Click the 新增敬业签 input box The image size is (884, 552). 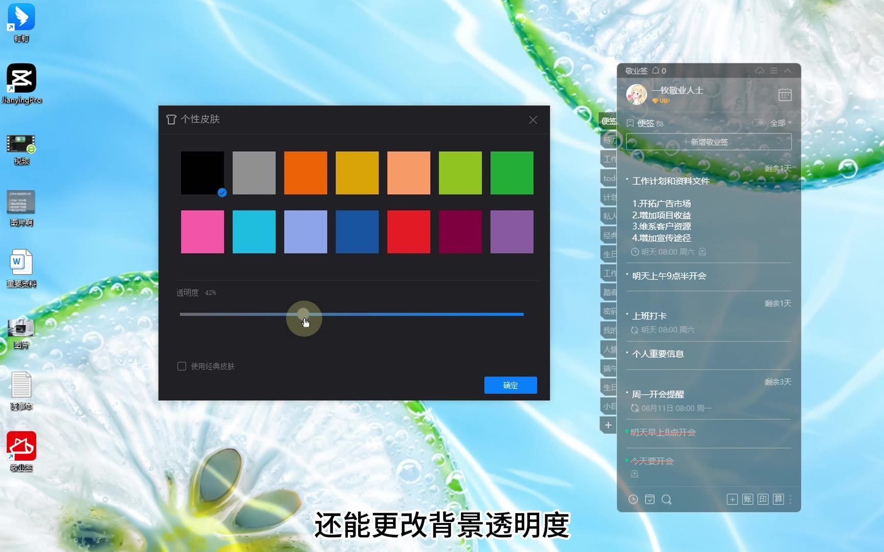coord(709,142)
